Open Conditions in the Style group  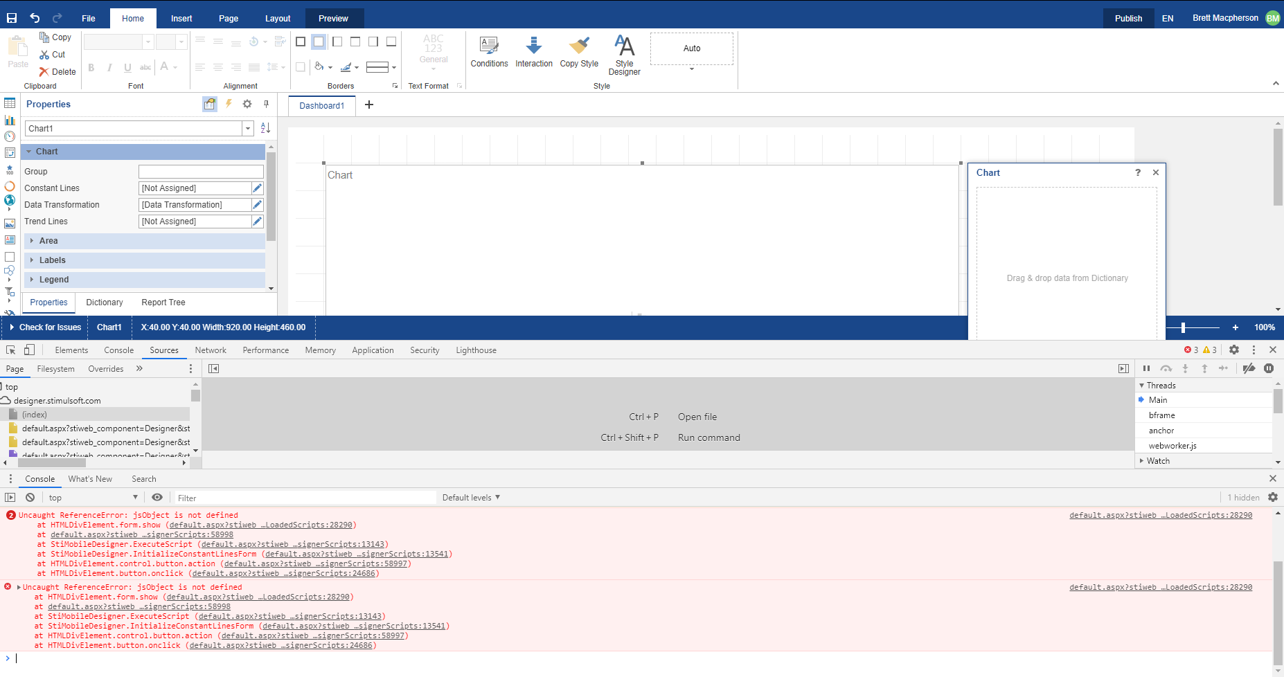(x=489, y=52)
